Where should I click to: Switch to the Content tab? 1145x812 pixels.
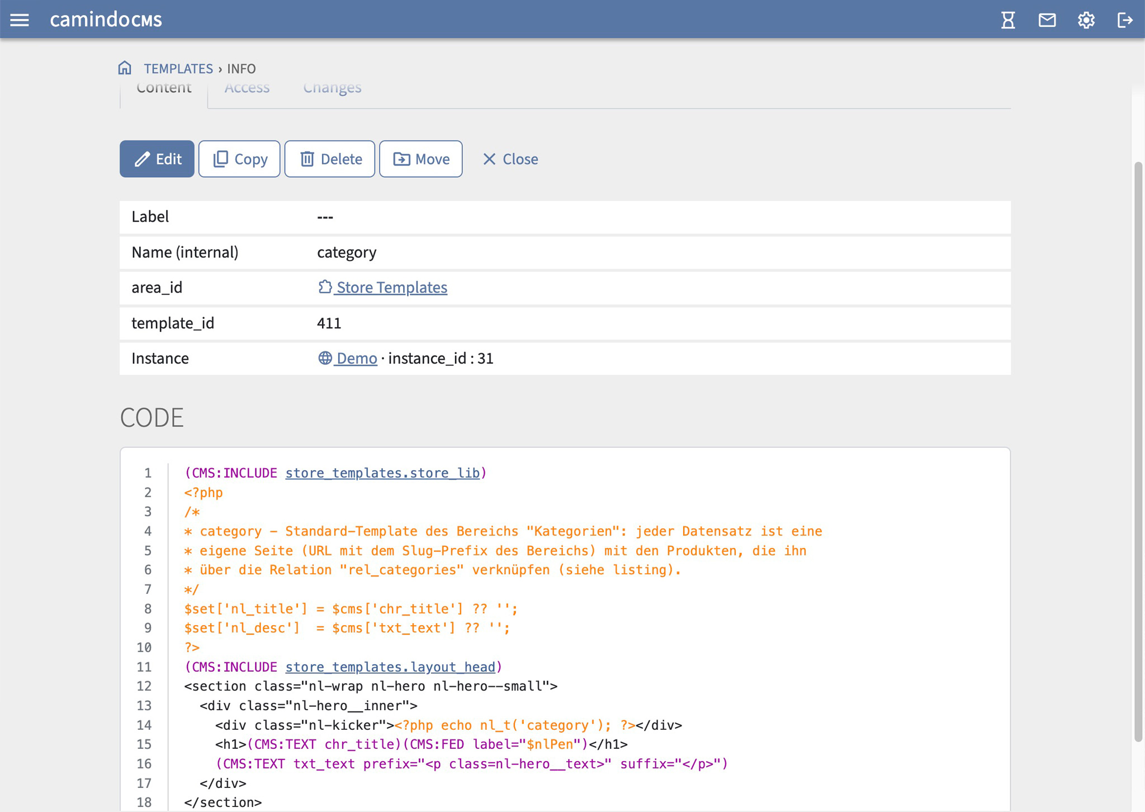(x=164, y=88)
